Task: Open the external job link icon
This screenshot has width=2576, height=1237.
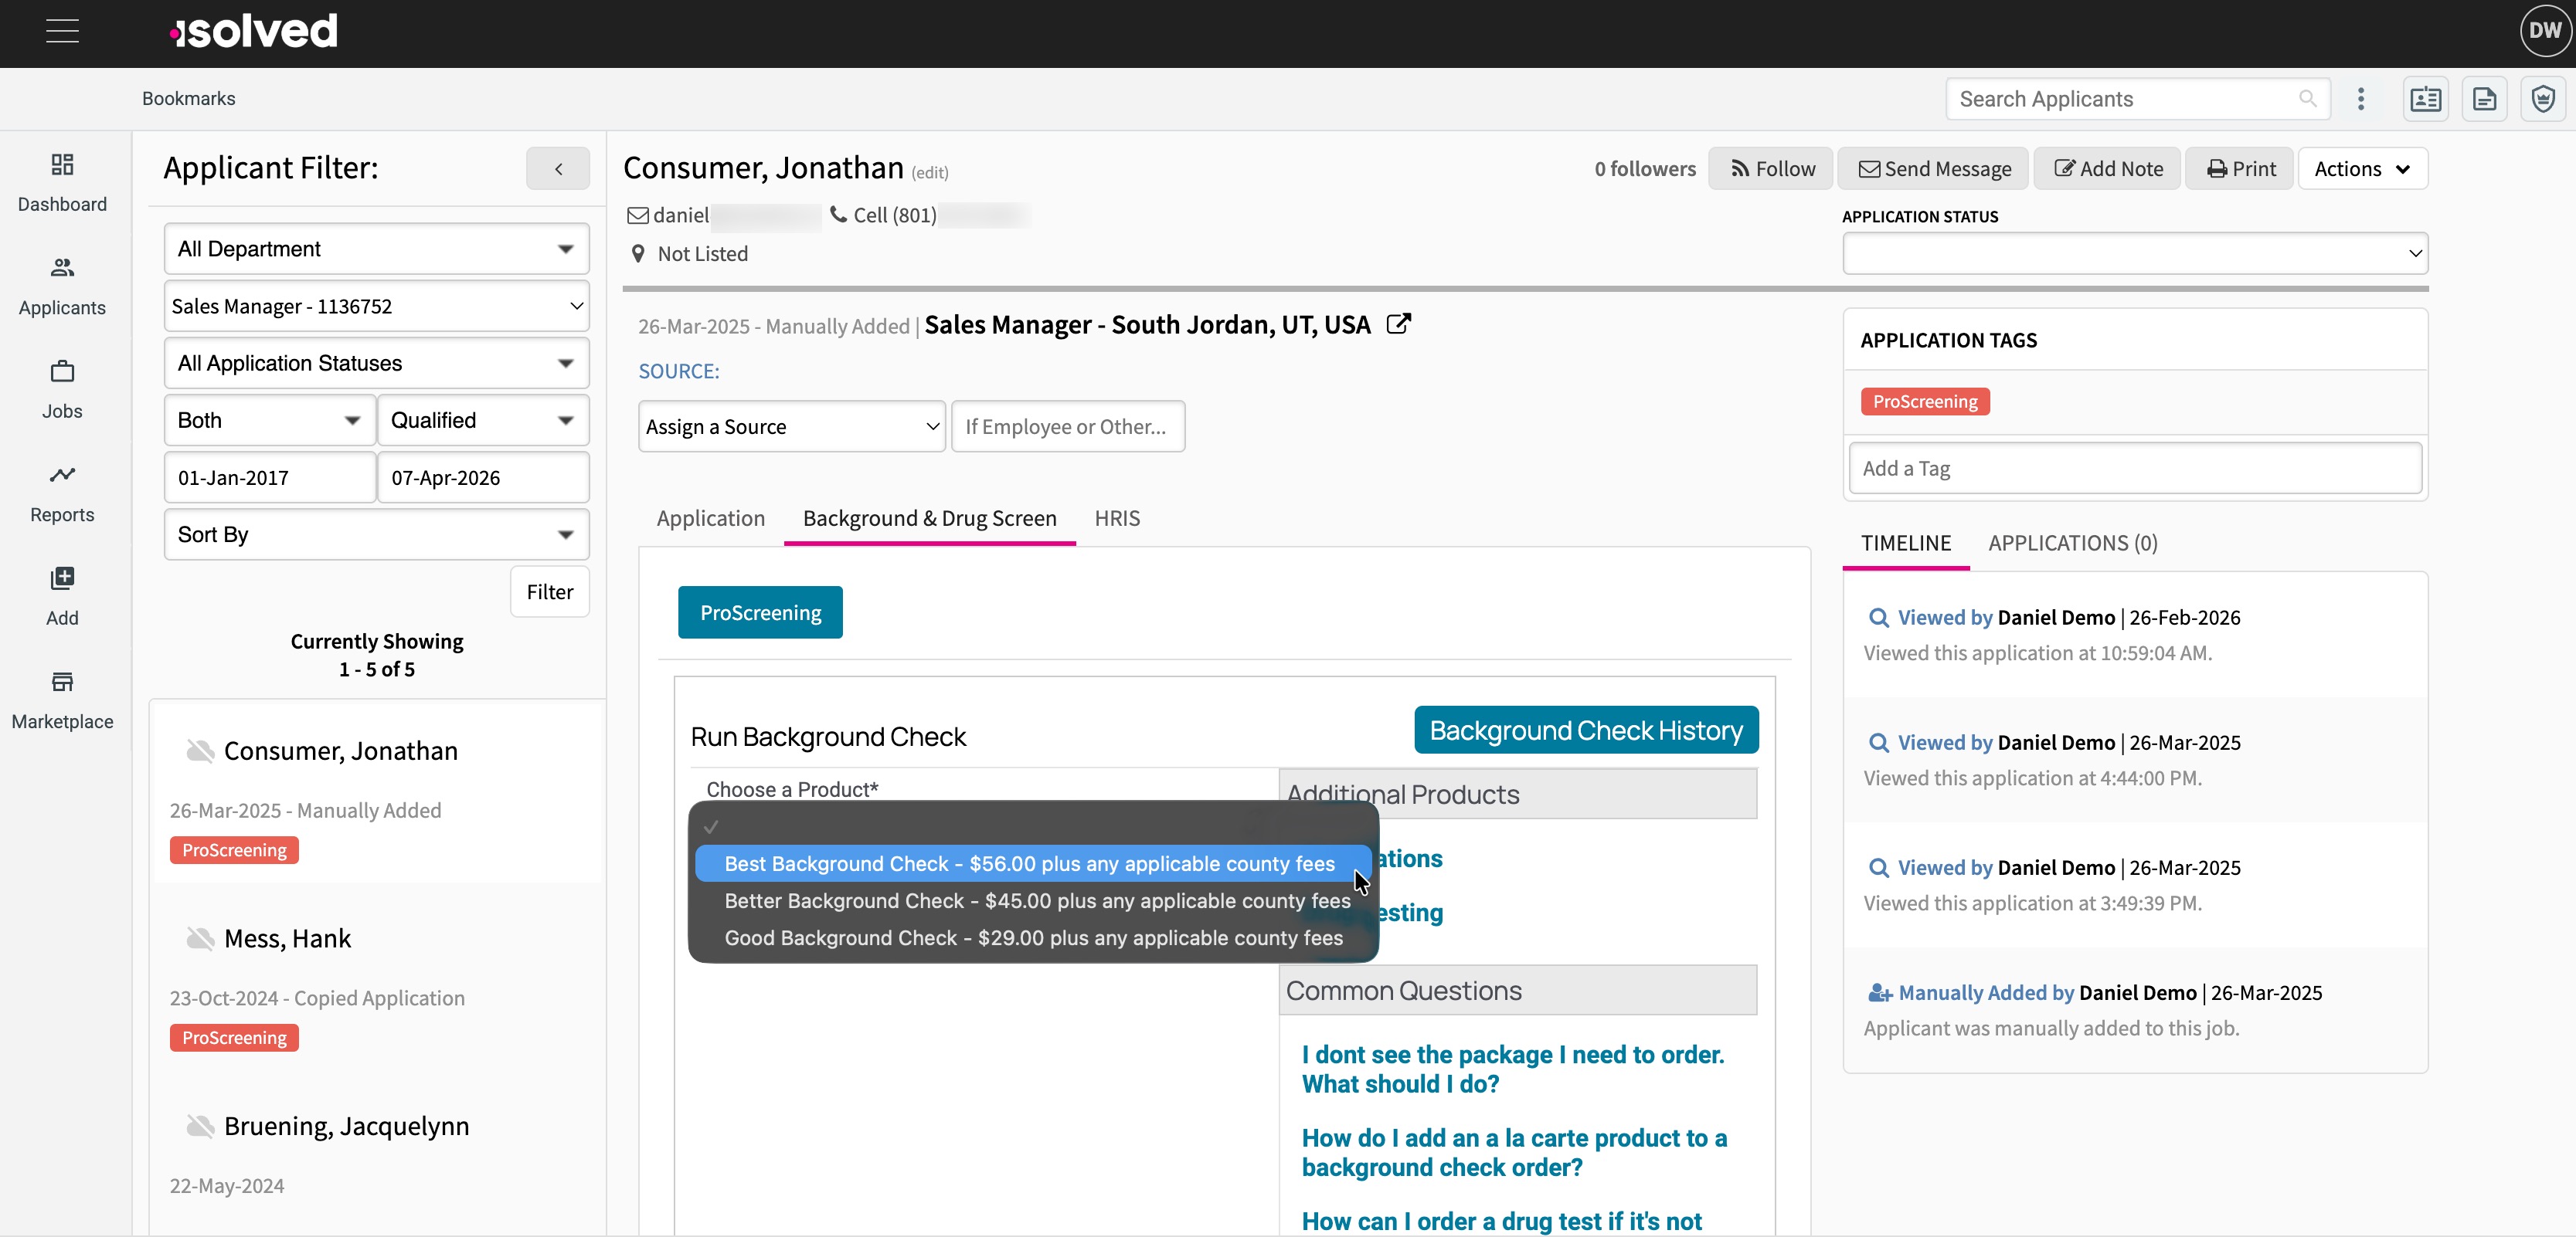Action: [x=1398, y=324]
